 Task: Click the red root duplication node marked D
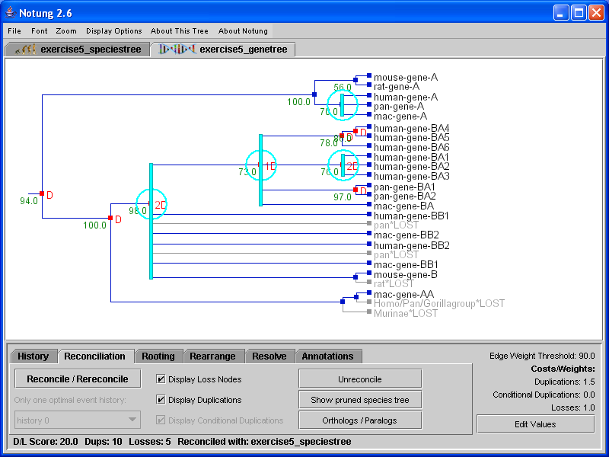pyautogui.click(x=42, y=195)
